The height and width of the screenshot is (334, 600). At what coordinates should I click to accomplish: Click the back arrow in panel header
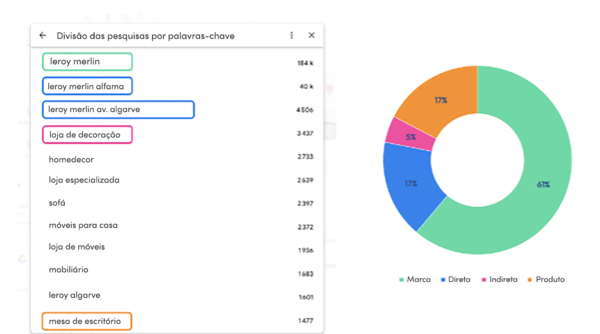(43, 35)
